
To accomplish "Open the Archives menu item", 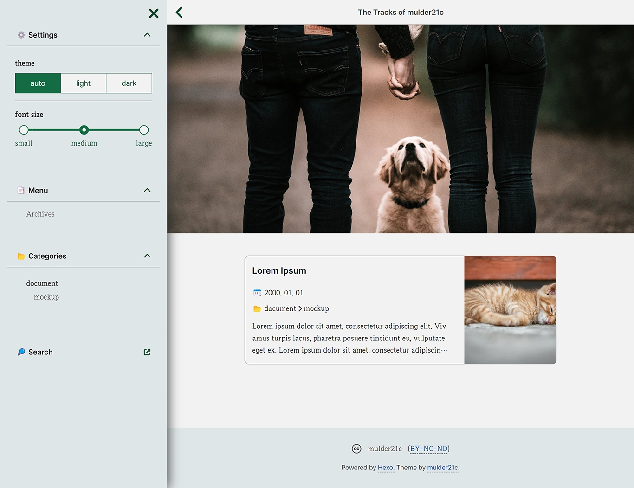I will pos(40,214).
